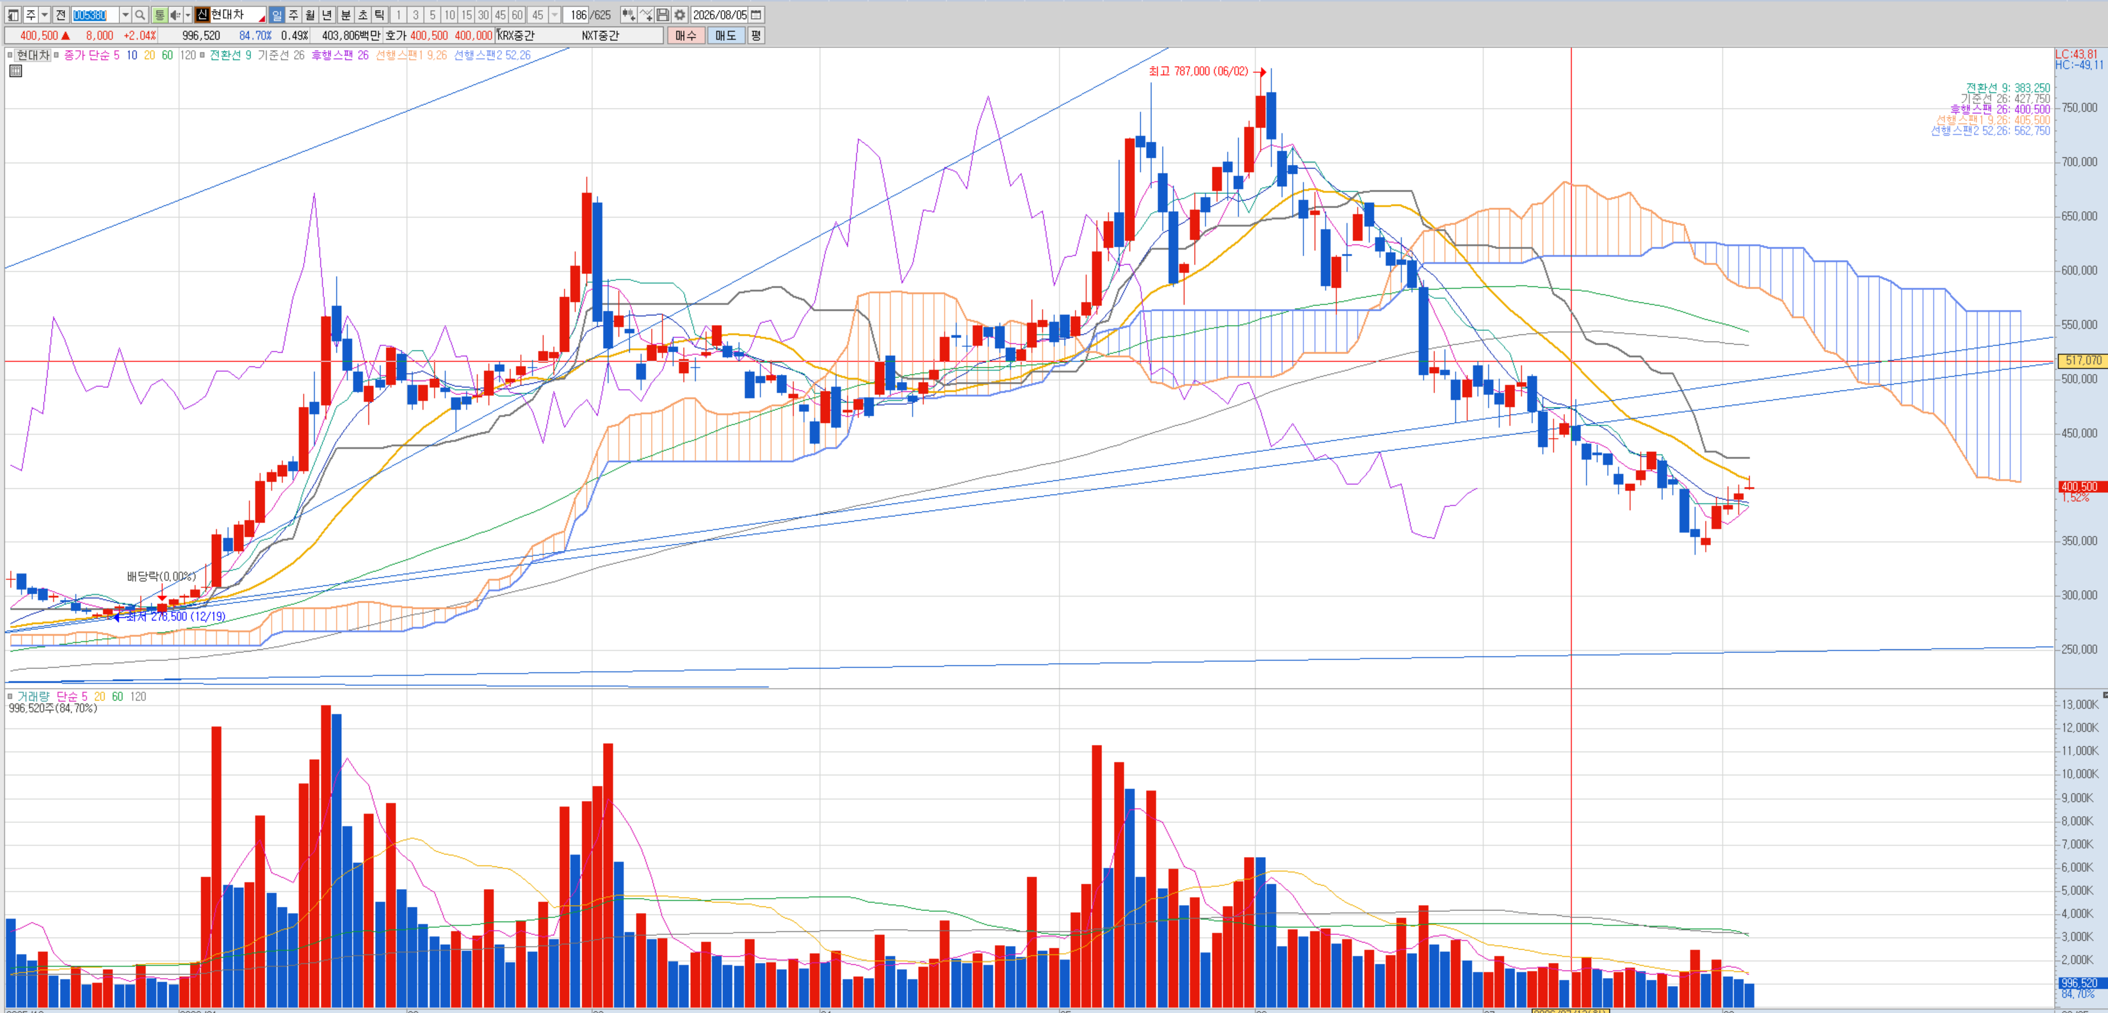Select the 3 interval button
Screen dimensions: 2108x1013
pyautogui.click(x=415, y=15)
